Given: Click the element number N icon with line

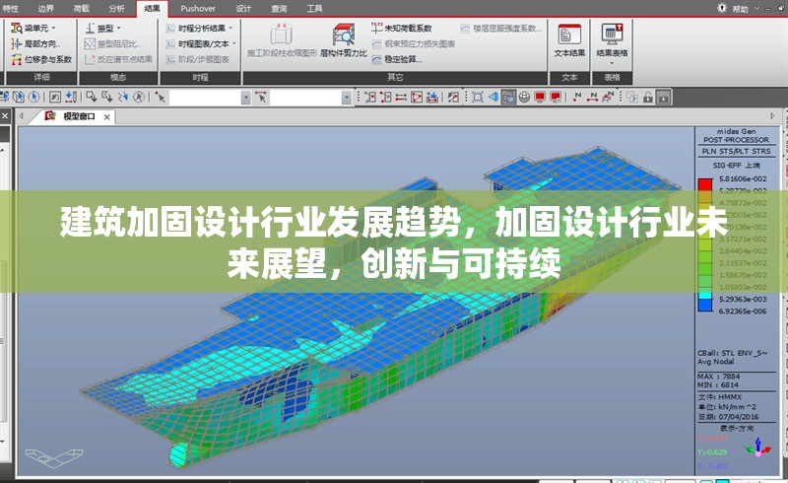Looking at the screenshot, I should [592, 98].
